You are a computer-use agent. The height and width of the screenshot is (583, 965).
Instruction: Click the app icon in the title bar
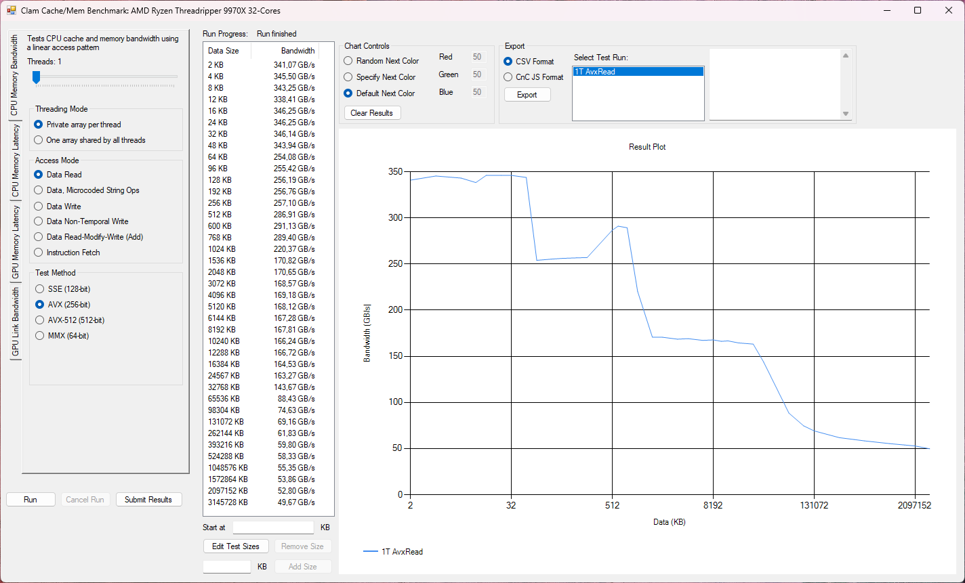12,10
